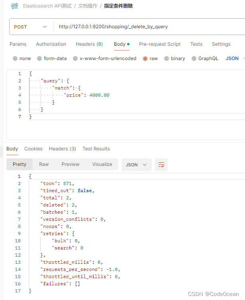Click the "match" key in request body

[x=62, y=88]
